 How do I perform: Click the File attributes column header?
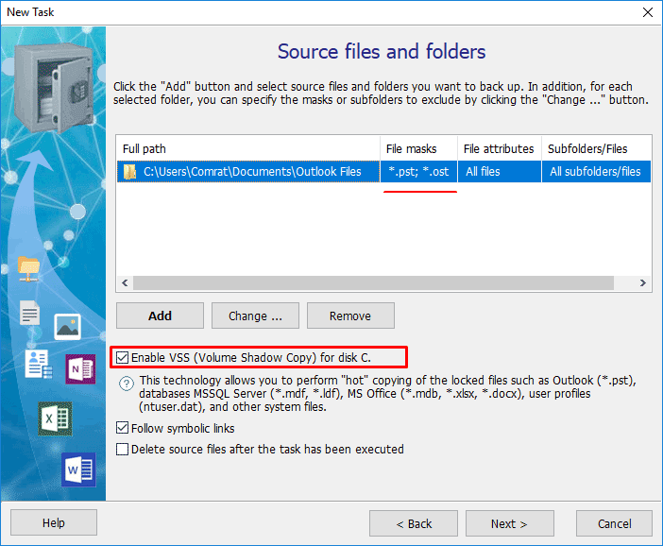pyautogui.click(x=500, y=149)
